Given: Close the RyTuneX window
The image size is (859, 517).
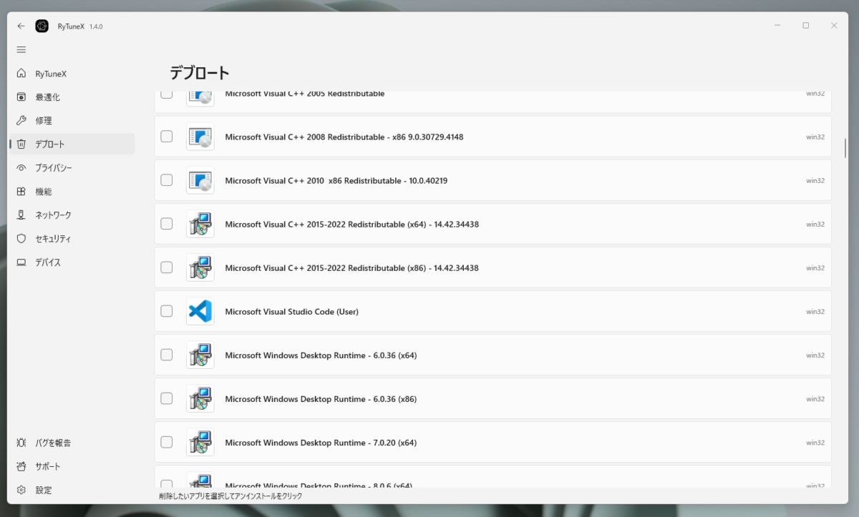Looking at the screenshot, I should (x=834, y=26).
